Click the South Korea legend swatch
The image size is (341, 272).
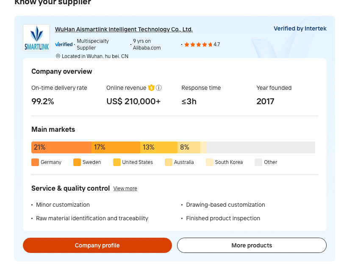210,162
